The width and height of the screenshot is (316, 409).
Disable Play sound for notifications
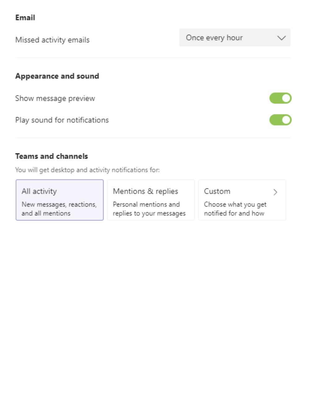[280, 120]
